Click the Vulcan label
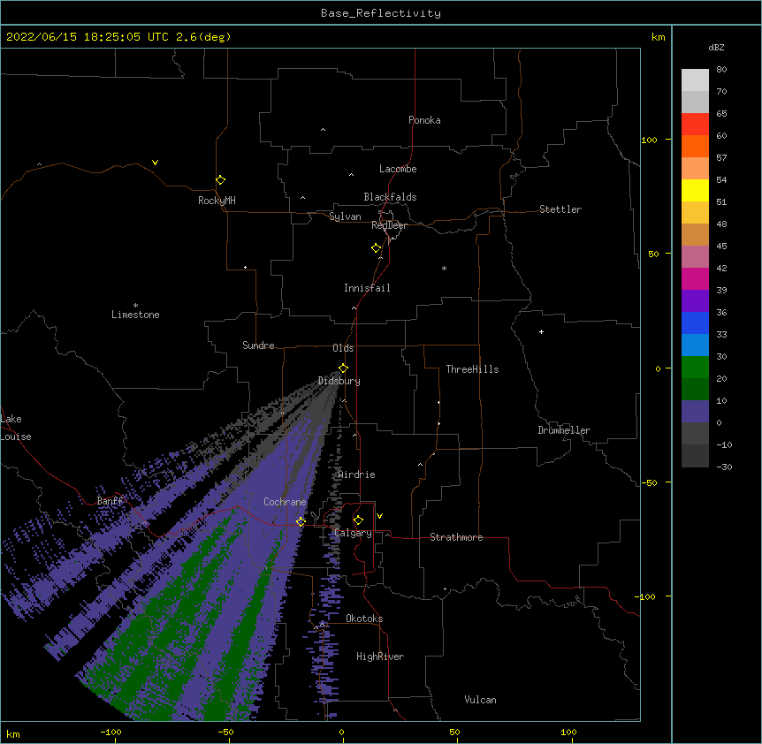Viewport: 762px width, 744px height. tap(480, 700)
